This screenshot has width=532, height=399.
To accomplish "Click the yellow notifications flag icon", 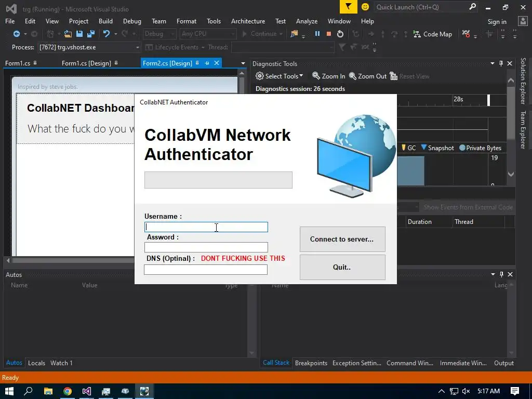I will tap(349, 7).
